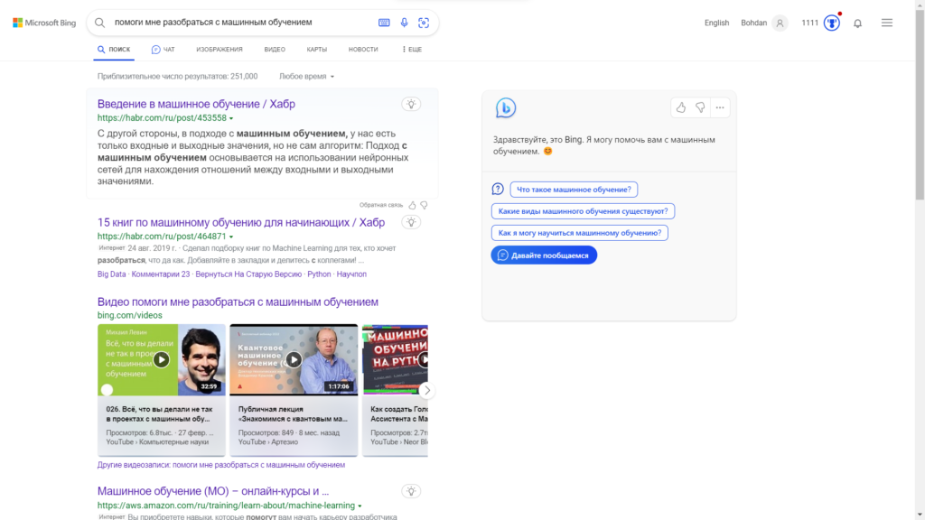This screenshot has width=925, height=520.
Task: Like the Bing chat response
Action: 681,107
